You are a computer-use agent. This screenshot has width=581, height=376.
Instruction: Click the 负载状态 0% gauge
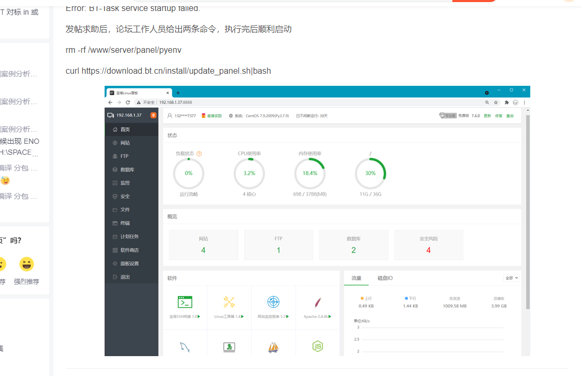[x=189, y=174]
